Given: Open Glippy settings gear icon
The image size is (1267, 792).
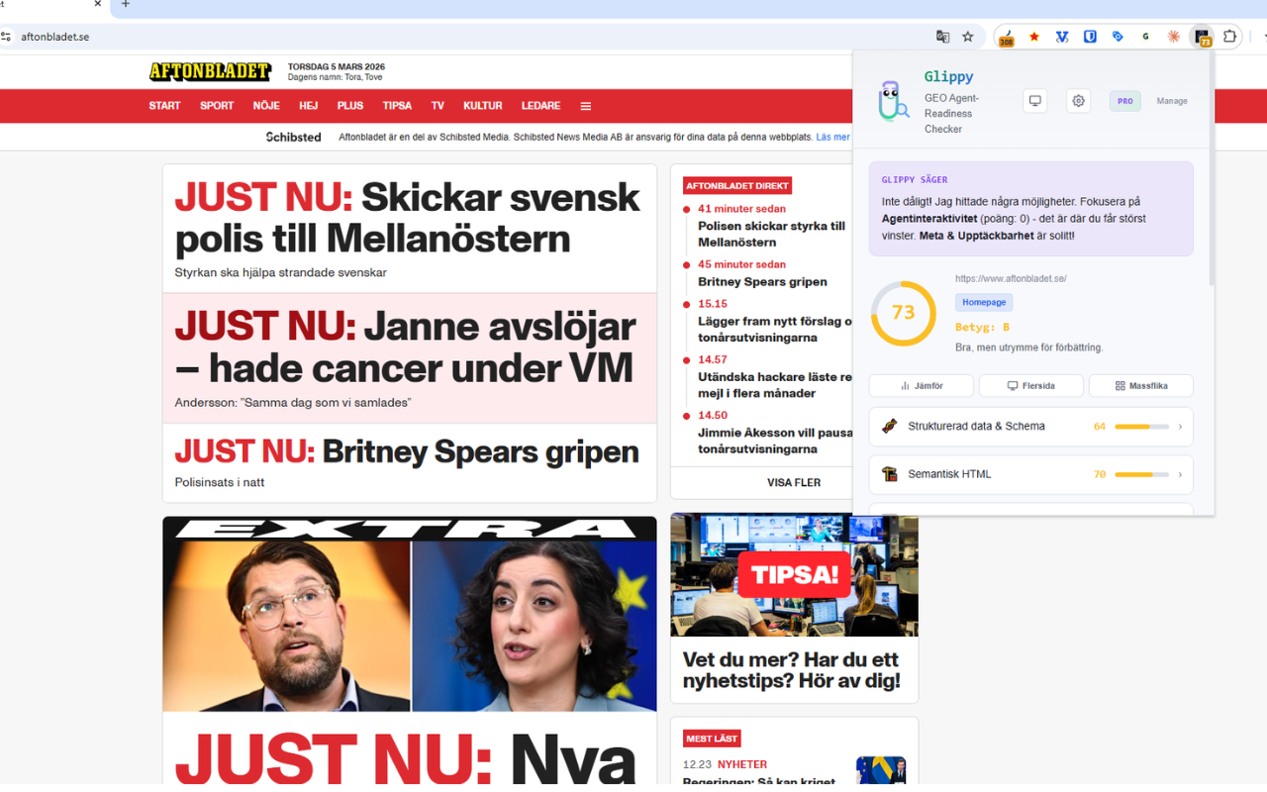Looking at the screenshot, I should click(x=1079, y=101).
